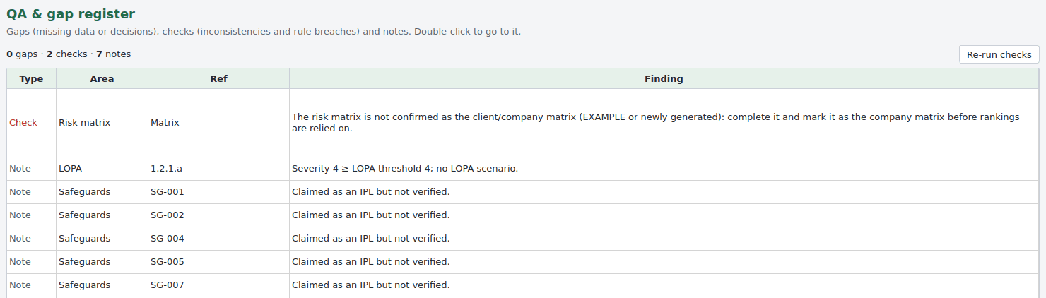This screenshot has height=298, width=1046.
Task: Select ref SG-001
Action: tap(219, 192)
